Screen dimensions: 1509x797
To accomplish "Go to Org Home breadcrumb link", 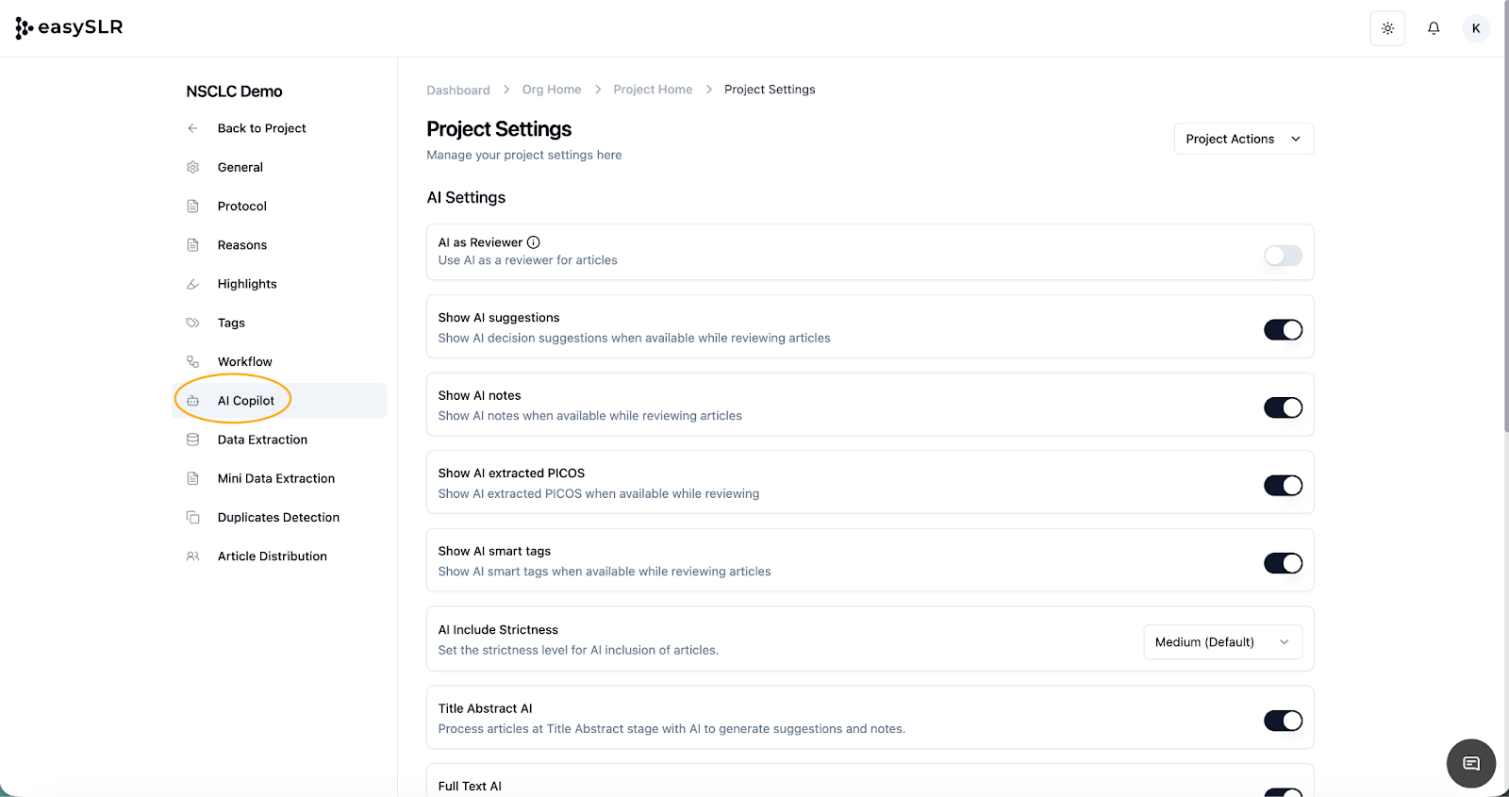I will tap(552, 90).
